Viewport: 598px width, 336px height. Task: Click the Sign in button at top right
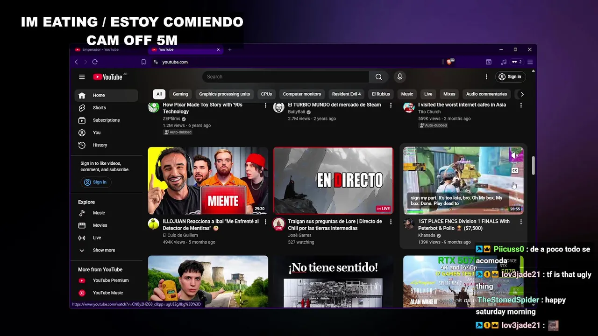click(x=510, y=77)
